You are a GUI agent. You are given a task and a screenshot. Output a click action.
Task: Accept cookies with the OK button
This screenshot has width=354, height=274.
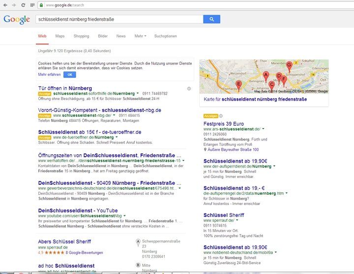point(70,75)
